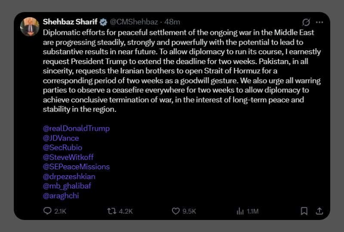Viewport: 344px width, 232px height.
Task: Open the @SecRubio mention
Action: tap(62, 147)
